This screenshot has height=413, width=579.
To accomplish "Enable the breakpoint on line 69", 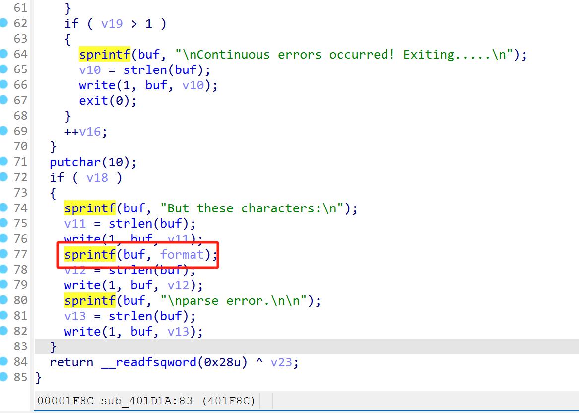I will point(4,131).
